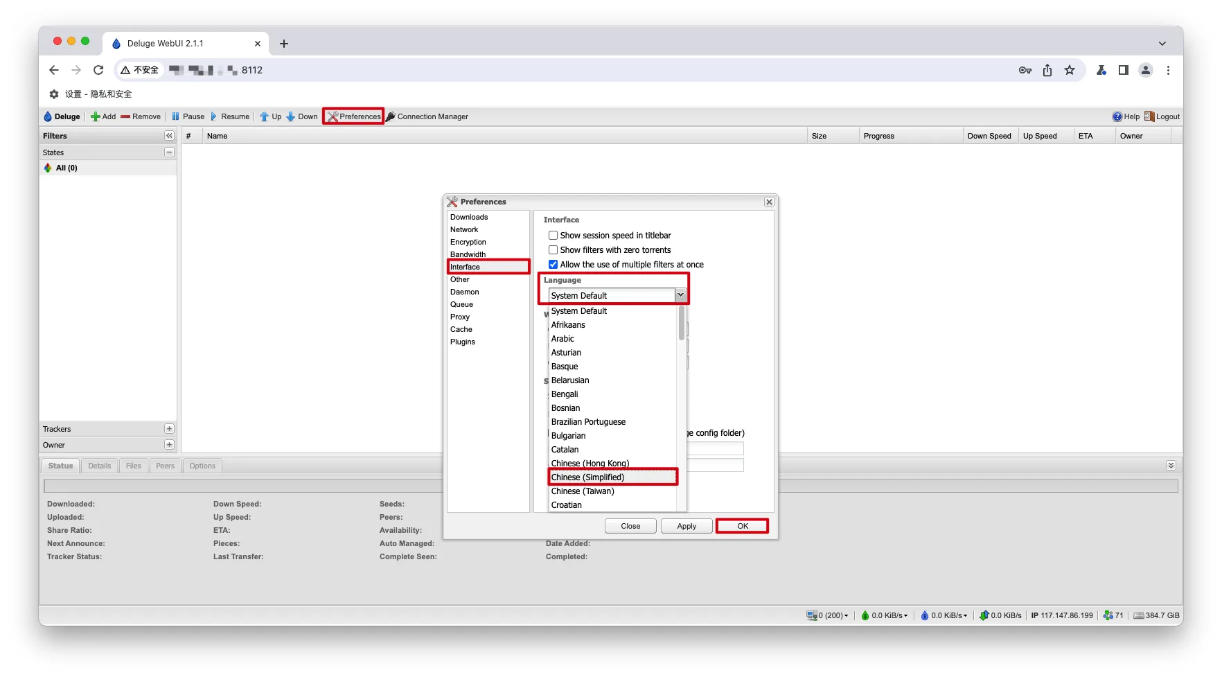Open the Language dropdown arrow
The height and width of the screenshot is (677, 1222).
tap(680, 295)
